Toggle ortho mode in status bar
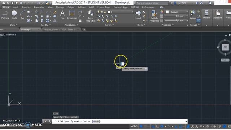Image resolution: width=231 pixels, height=130 pixels. tap(157, 126)
